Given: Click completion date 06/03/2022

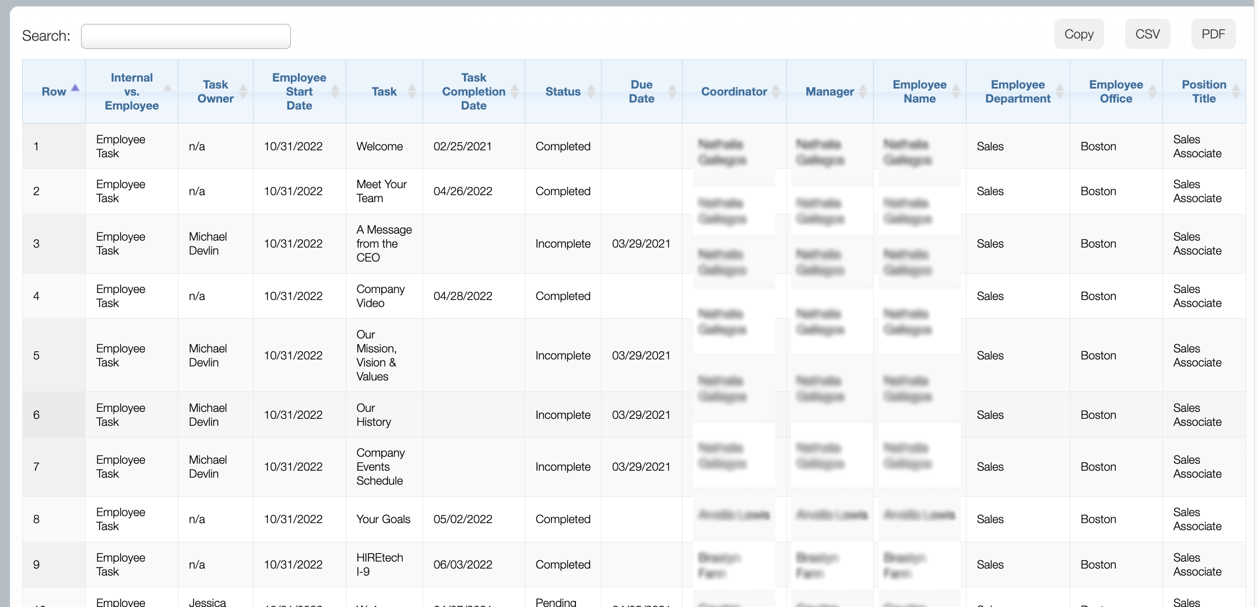Looking at the screenshot, I should click(463, 564).
